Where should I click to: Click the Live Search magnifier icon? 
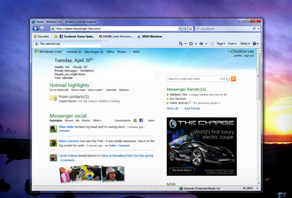pos(254,29)
